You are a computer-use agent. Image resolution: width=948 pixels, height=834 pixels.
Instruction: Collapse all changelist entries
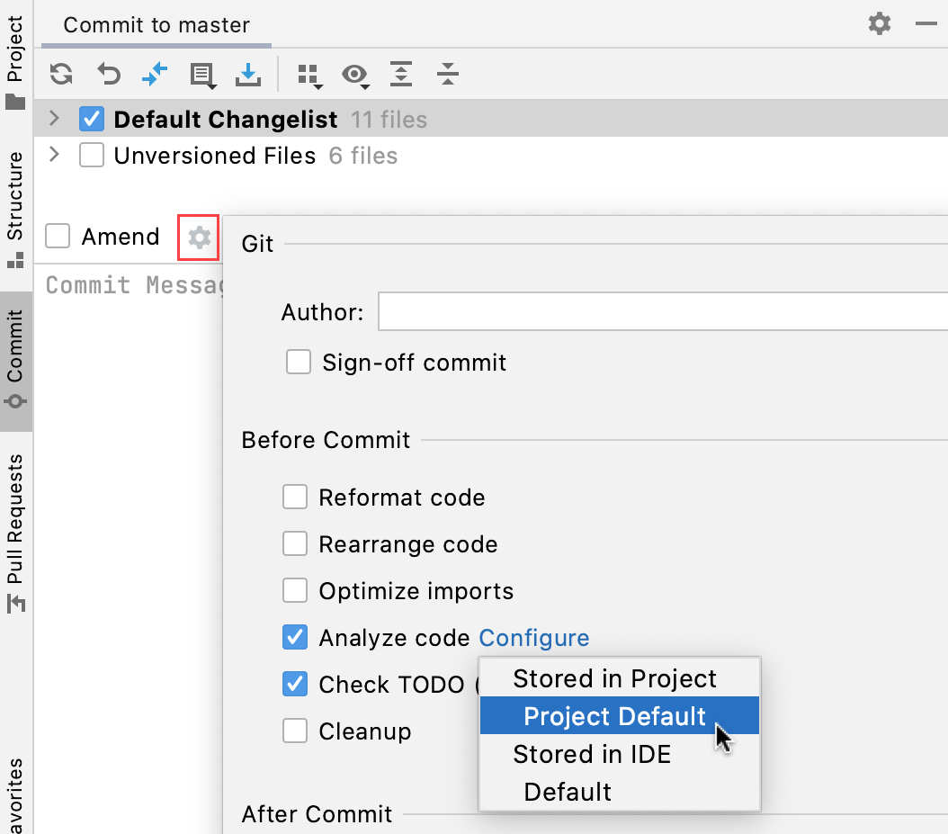[447, 76]
